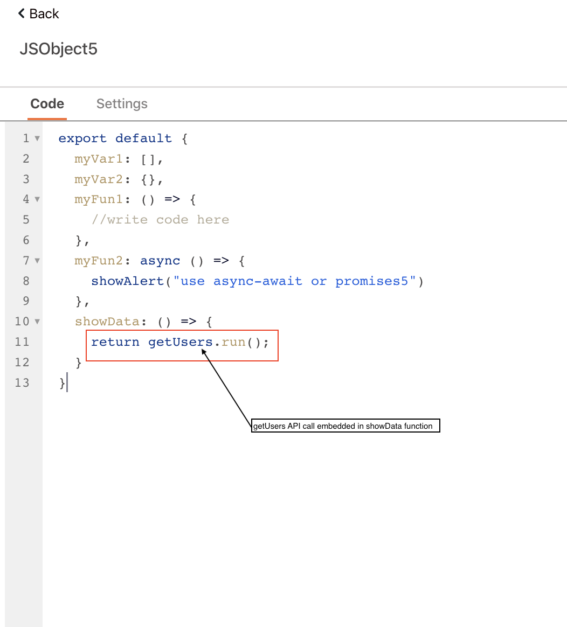
Task: Select the //write code here comment
Action: pos(160,219)
